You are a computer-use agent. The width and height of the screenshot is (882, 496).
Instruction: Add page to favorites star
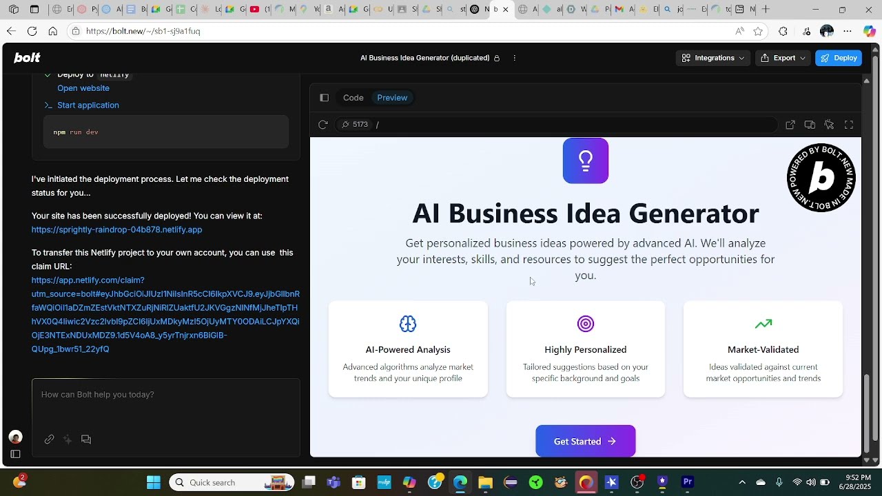pyautogui.click(x=758, y=31)
